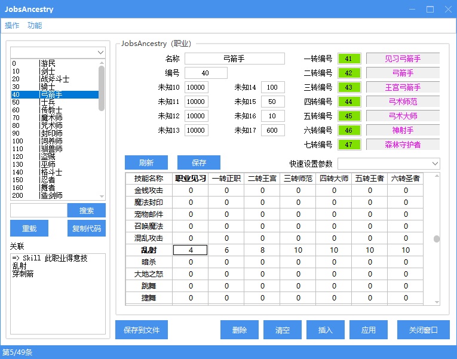Click the 保存 button above the table
This screenshot has width=457, height=359.
pyautogui.click(x=198, y=162)
